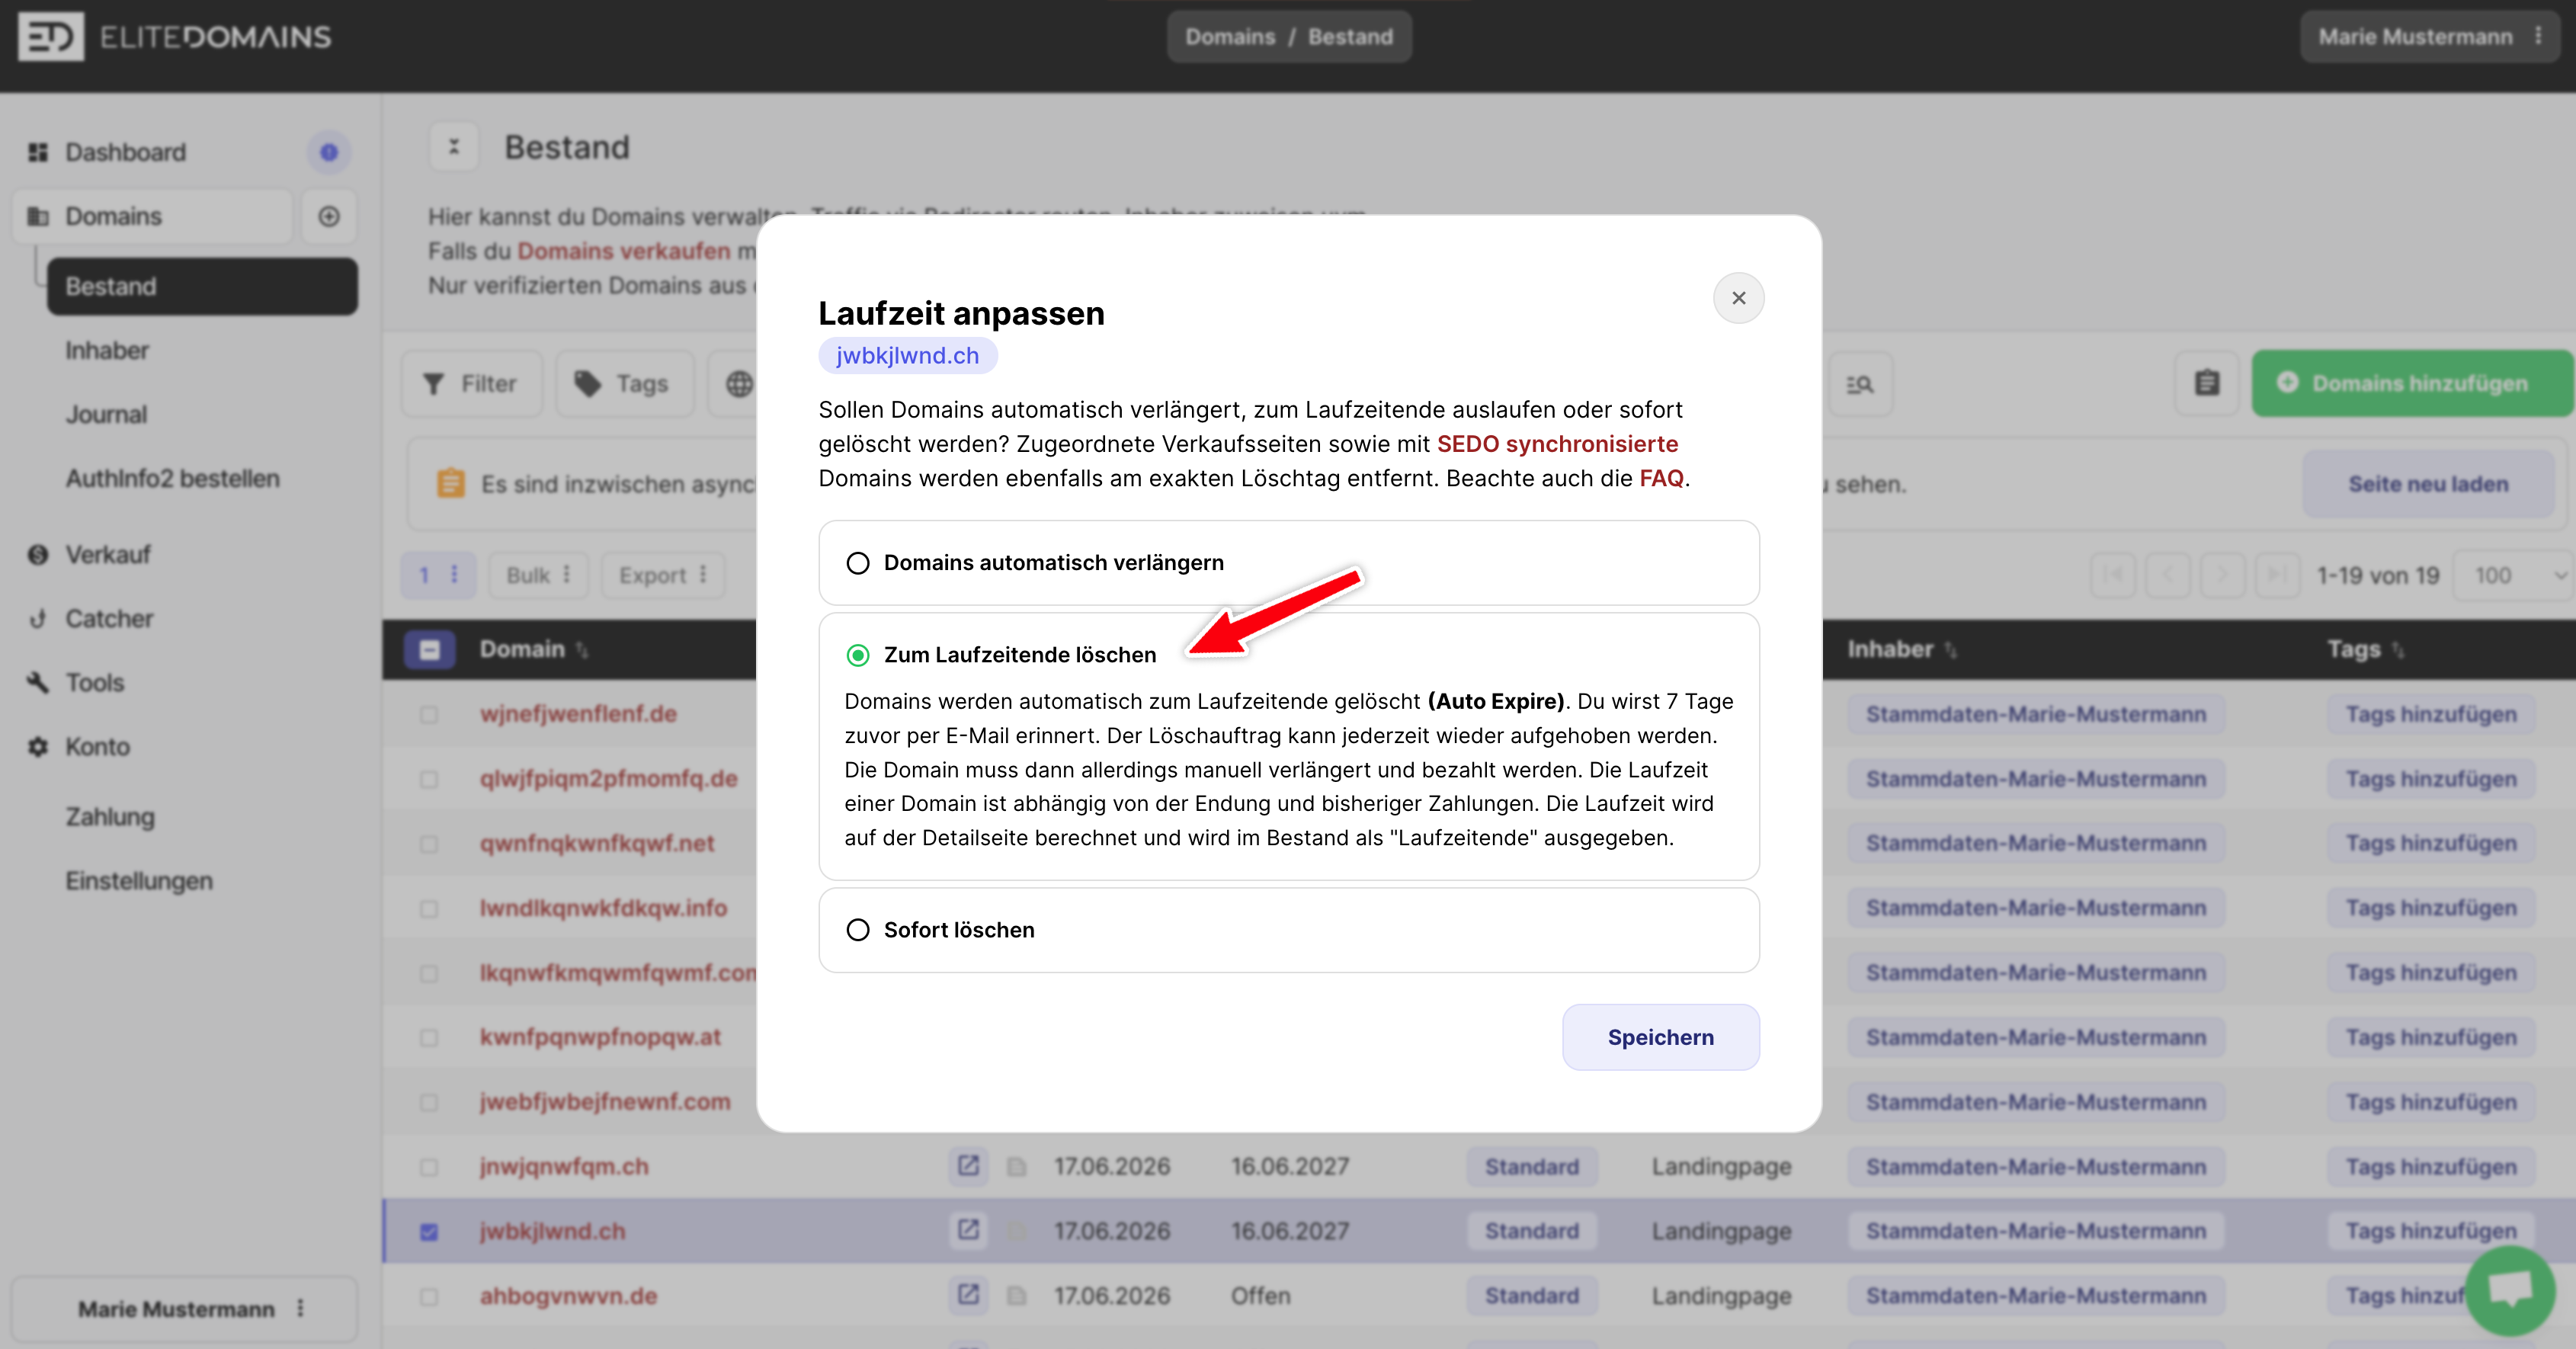Check the qwnfnqkwnfkqwf.net row checkbox

(x=429, y=843)
